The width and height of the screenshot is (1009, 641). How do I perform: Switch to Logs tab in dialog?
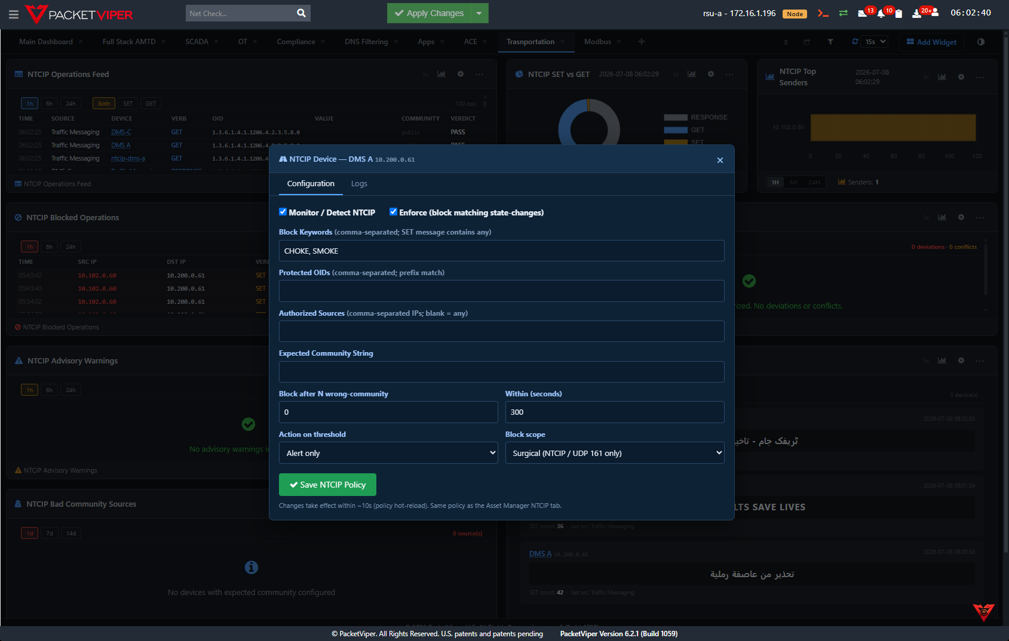click(359, 184)
